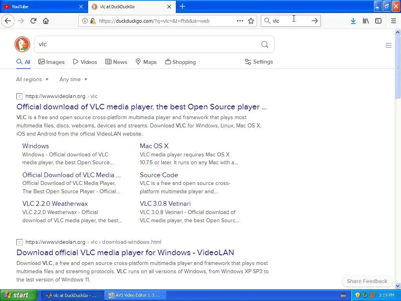The width and height of the screenshot is (401, 301).
Task: Select the vlc at DuckDuckGo tab
Action: [132, 7]
